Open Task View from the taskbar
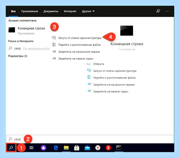This screenshot has width=180, height=158. [31, 148]
